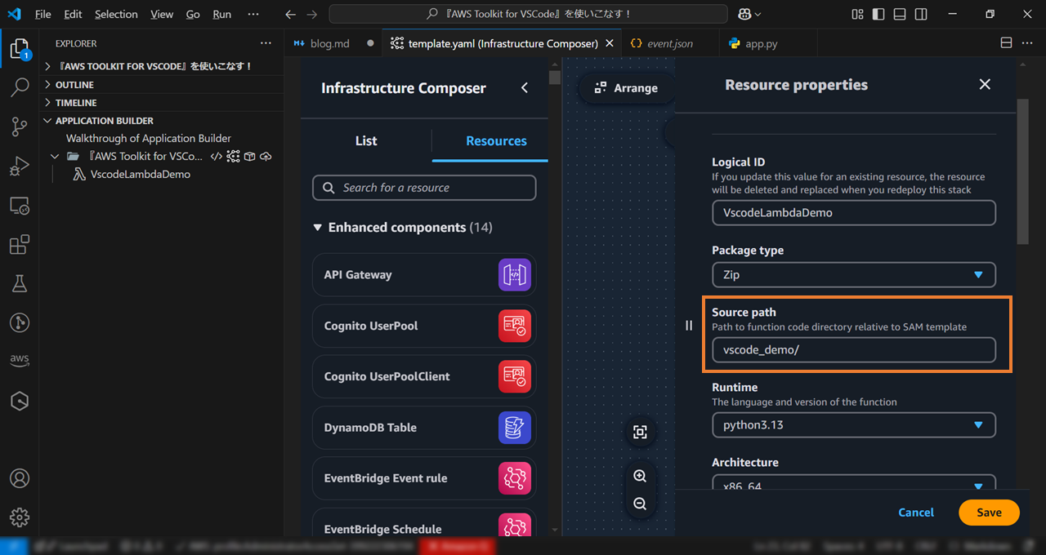Zoom in on the composer canvas magnifier icon

pos(640,475)
